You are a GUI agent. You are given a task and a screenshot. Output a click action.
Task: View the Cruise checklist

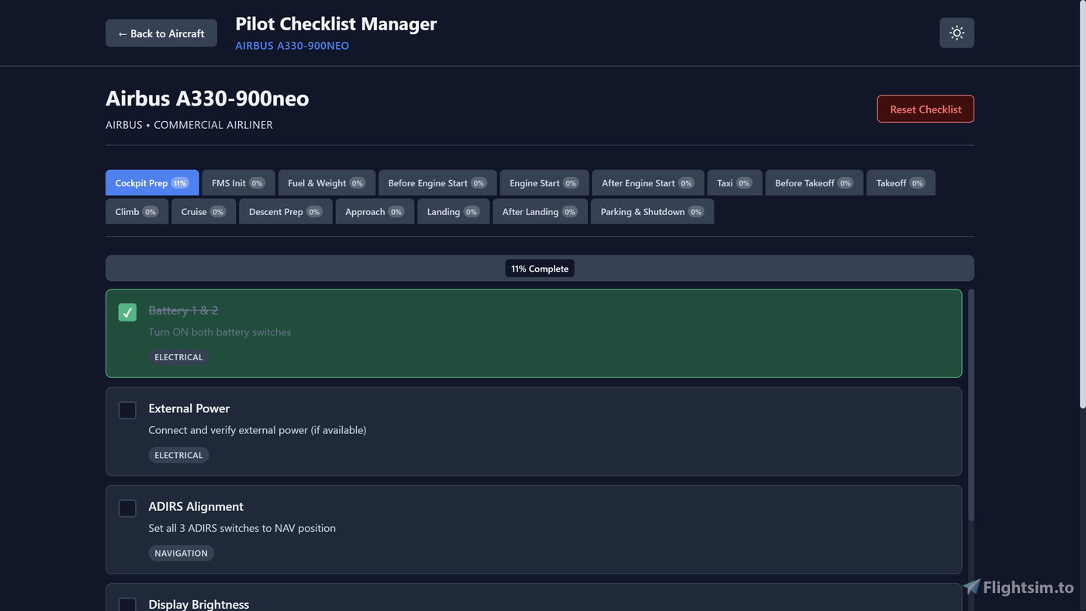point(202,211)
